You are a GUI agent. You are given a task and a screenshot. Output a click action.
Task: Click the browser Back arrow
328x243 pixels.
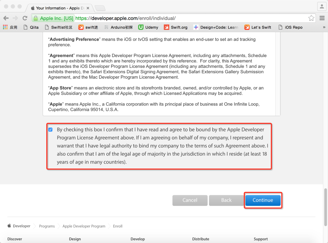coord(6,18)
